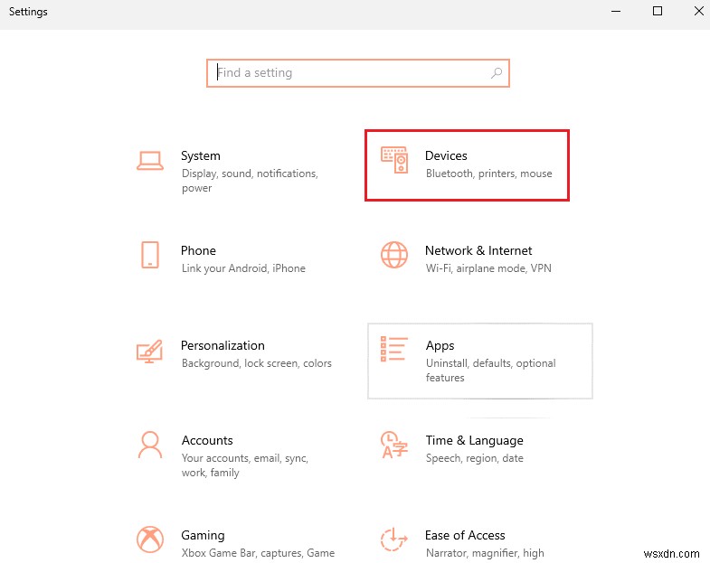The width and height of the screenshot is (710, 563).
Task: Click the Accounts person icon
Action: [150, 445]
